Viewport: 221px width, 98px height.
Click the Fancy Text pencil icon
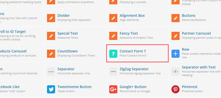[113, 36]
